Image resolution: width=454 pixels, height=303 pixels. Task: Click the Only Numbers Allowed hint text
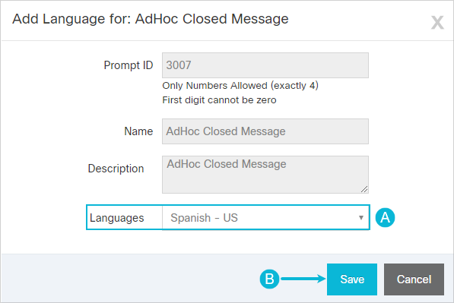point(240,86)
